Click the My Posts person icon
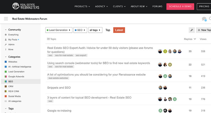 (6, 40)
